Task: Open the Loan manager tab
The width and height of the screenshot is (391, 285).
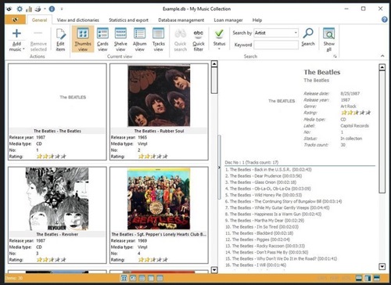Action: coord(228,20)
